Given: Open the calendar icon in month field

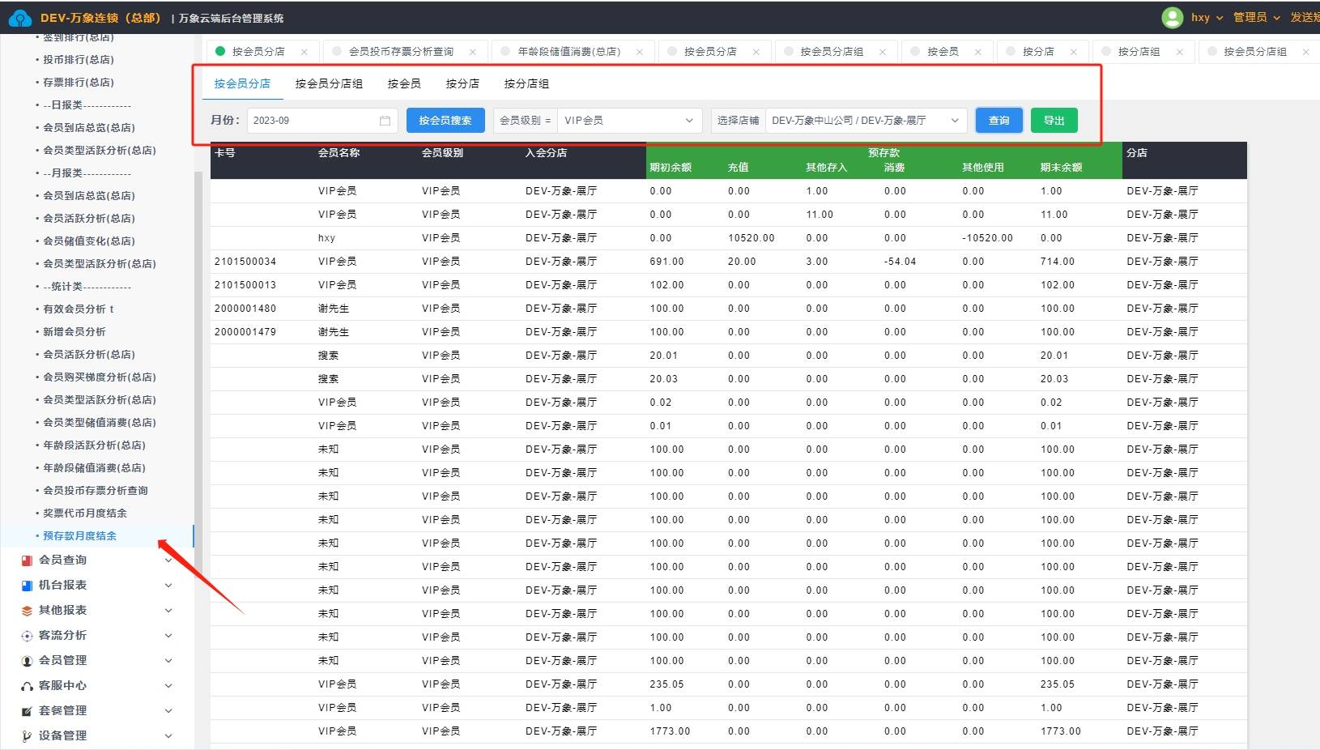Looking at the screenshot, I should (385, 121).
